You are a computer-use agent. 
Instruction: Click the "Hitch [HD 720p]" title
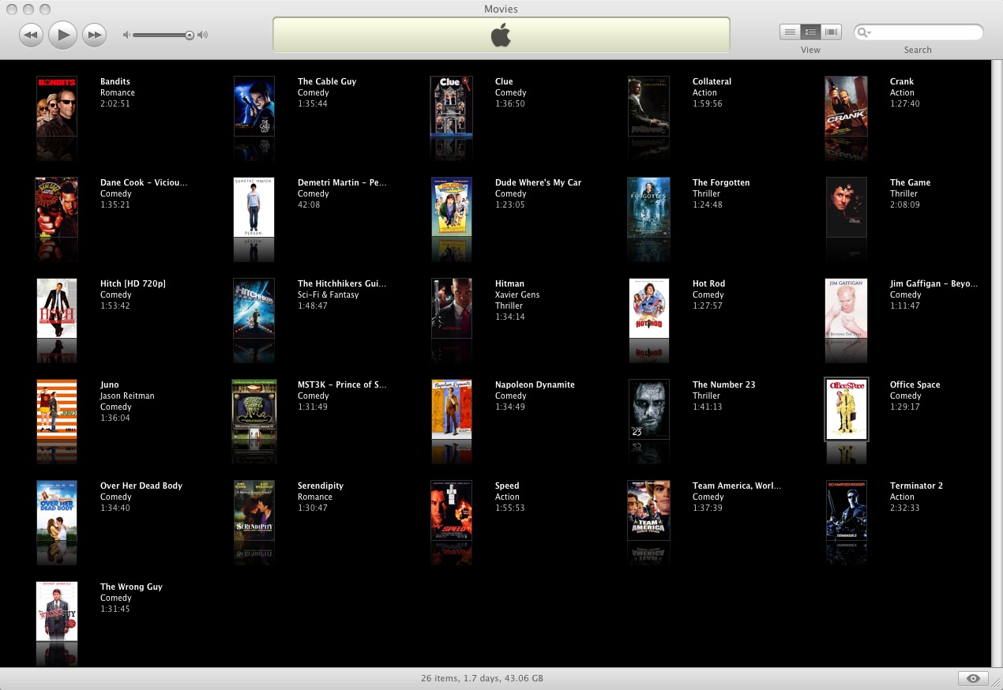[x=133, y=283]
